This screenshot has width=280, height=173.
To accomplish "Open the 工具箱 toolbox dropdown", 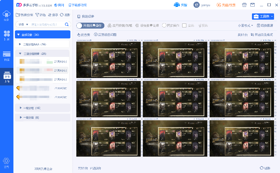I will tap(263, 16).
